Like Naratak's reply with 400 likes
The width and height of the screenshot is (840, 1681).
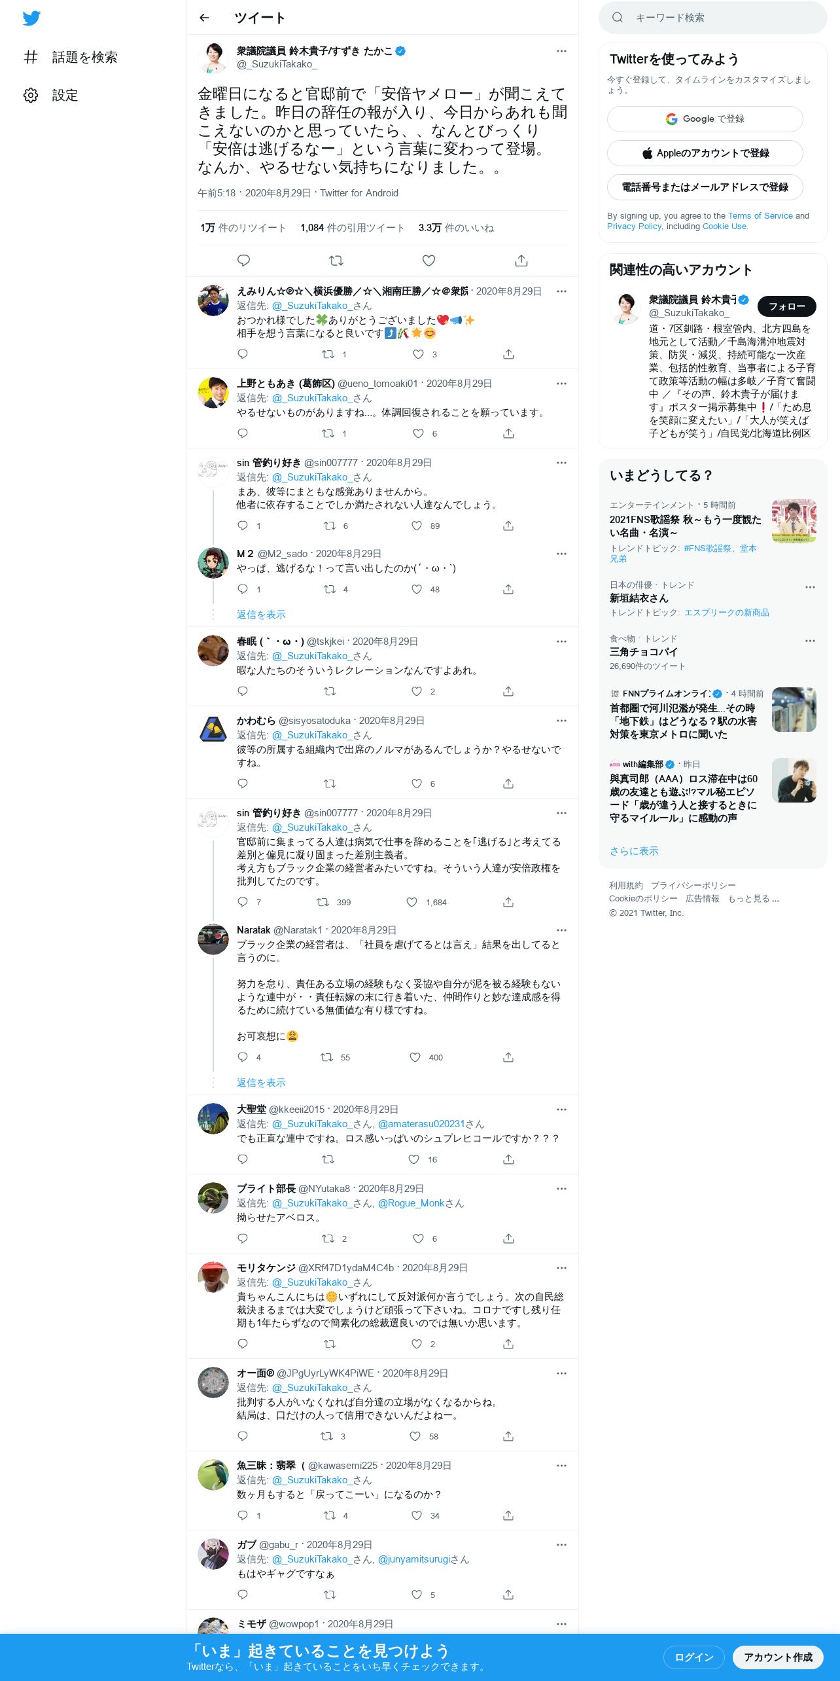coord(415,1057)
